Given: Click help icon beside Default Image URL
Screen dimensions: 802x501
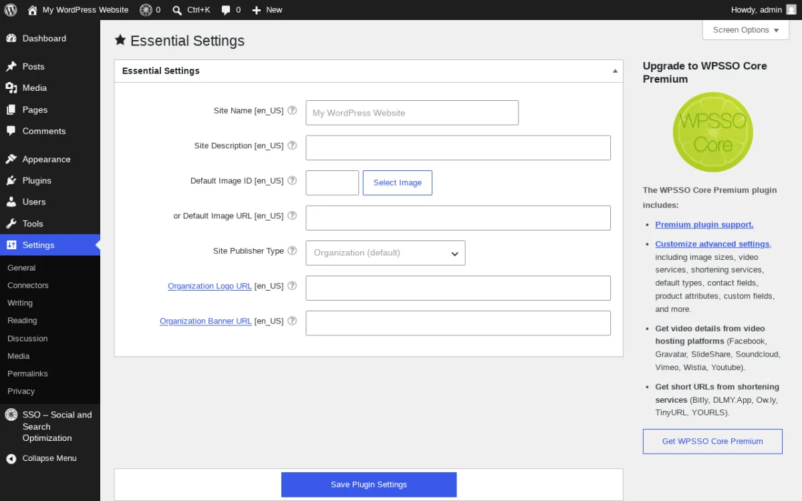Looking at the screenshot, I should point(292,215).
